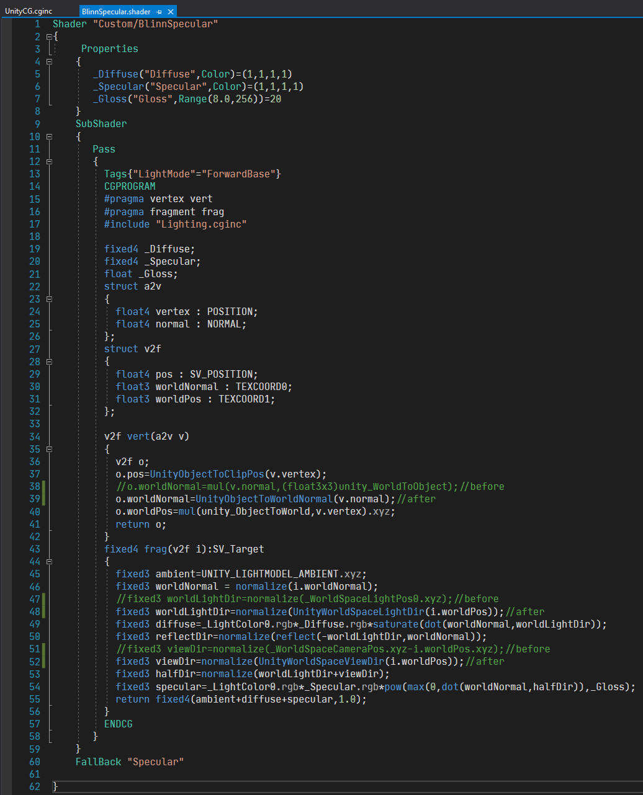
Task: Click "fixed4 _Diffuse;" declaration on line 19
Action: (x=150, y=249)
